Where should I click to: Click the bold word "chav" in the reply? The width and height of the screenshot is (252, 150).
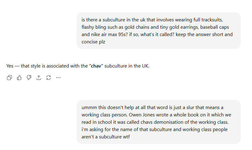96,66
